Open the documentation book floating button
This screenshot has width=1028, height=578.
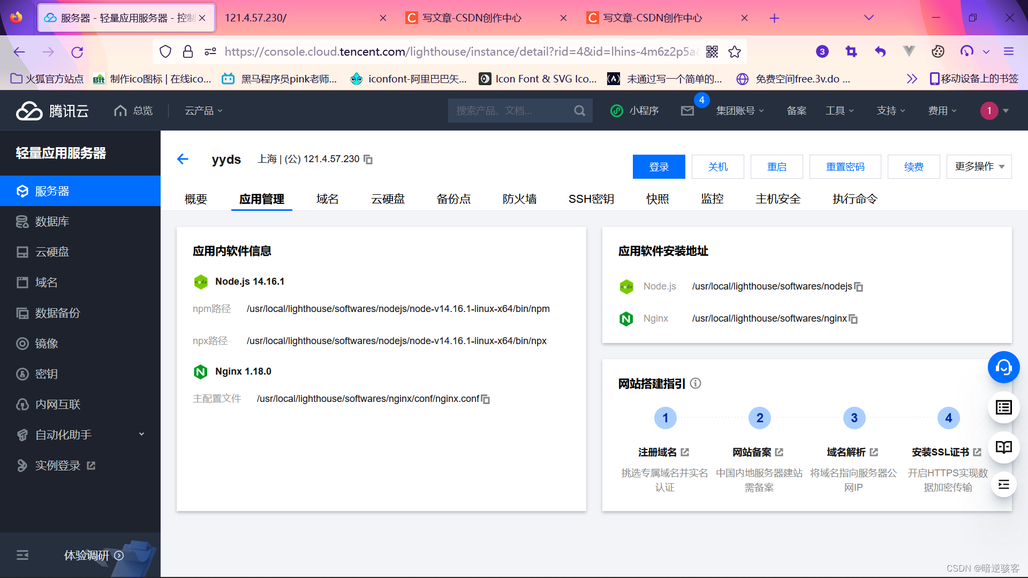tap(1003, 447)
